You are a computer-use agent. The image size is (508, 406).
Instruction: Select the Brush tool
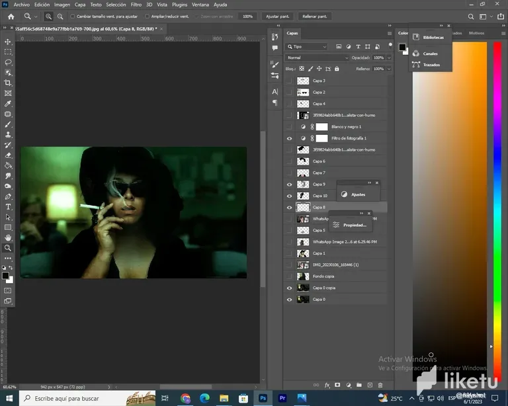tap(8, 124)
